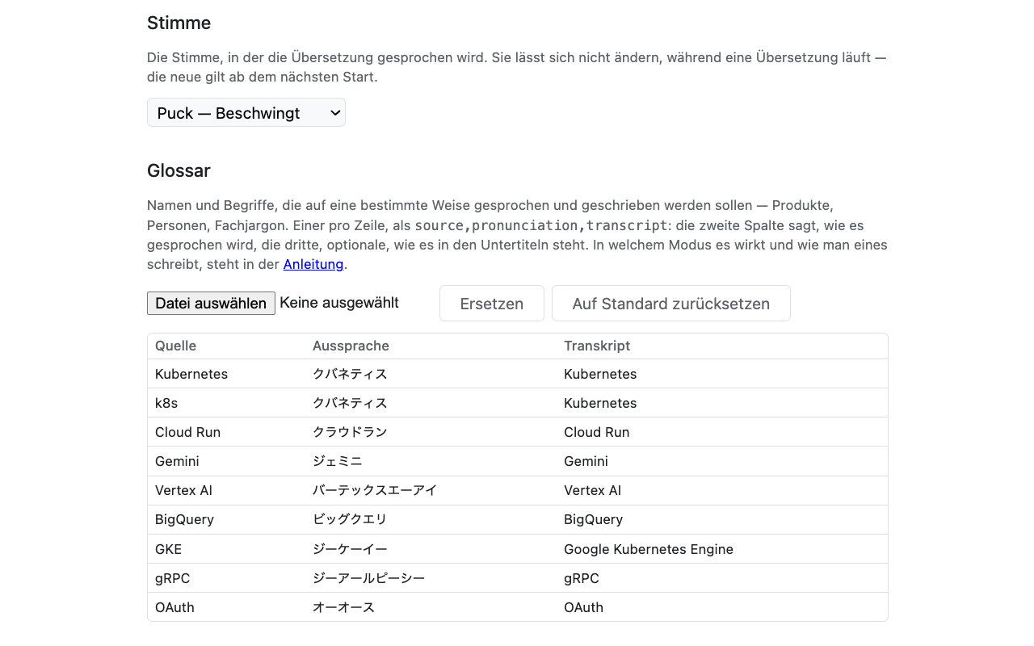Click the Gemini source cell
Viewport: 1034px width, 646px height.
pyautogui.click(x=226, y=461)
